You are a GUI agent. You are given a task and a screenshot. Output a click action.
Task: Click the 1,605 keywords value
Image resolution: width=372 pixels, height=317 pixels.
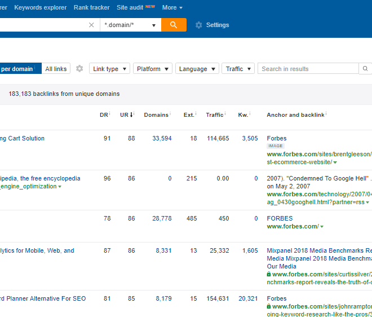point(250,250)
